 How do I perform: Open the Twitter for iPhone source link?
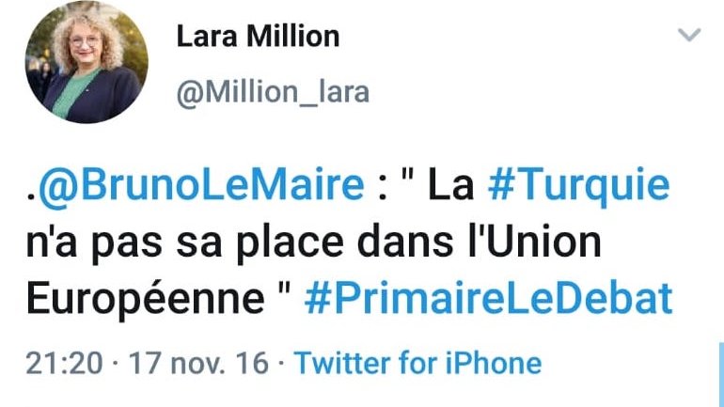tap(419, 363)
